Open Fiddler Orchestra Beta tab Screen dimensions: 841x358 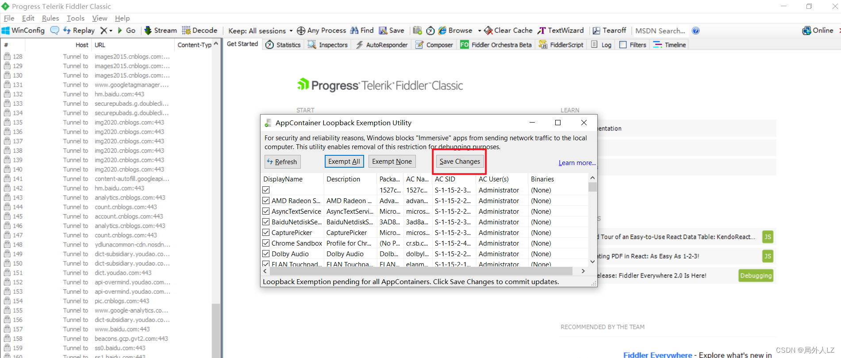pyautogui.click(x=496, y=45)
